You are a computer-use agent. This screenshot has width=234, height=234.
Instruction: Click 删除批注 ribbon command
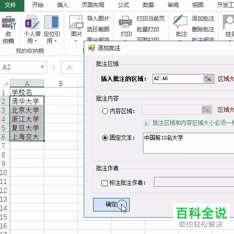[x=203, y=29]
